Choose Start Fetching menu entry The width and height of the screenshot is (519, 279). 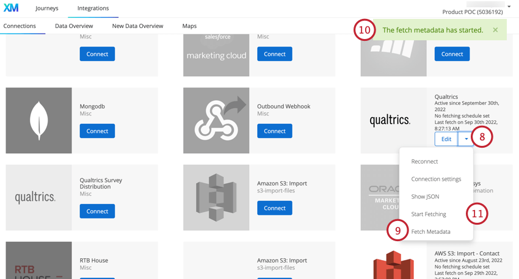tap(429, 214)
